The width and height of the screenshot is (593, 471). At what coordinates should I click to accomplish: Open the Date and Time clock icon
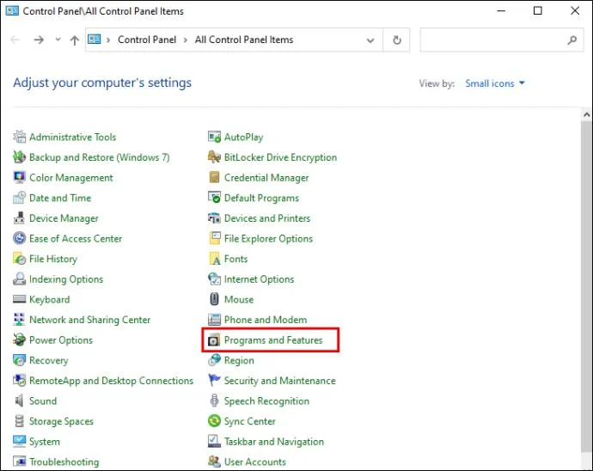tap(19, 198)
